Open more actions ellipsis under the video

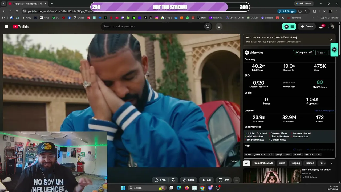click(237, 180)
